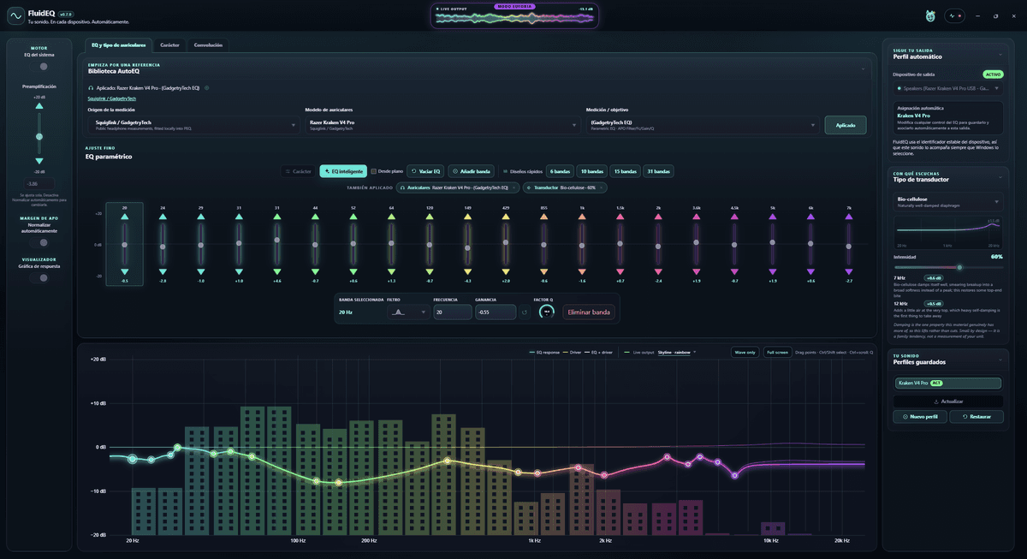Lower the 149 Hz band with down arrow
This screenshot has width=1027, height=559.
click(x=467, y=271)
